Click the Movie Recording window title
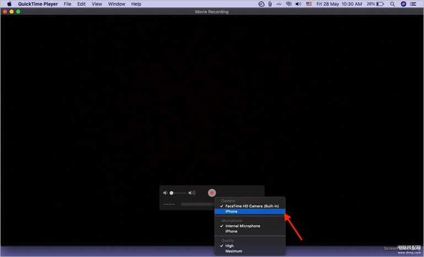This screenshot has height=257, width=424. (x=212, y=12)
